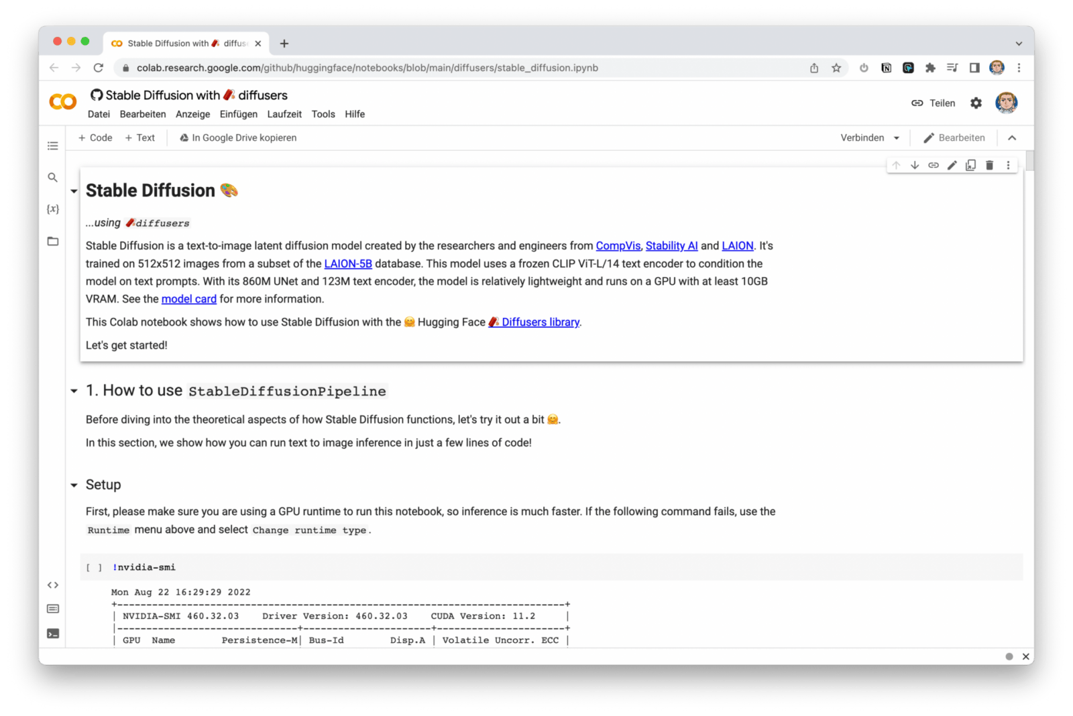Viewport: 1073px width, 716px height.
Task: Add a new Text cell
Action: (139, 138)
